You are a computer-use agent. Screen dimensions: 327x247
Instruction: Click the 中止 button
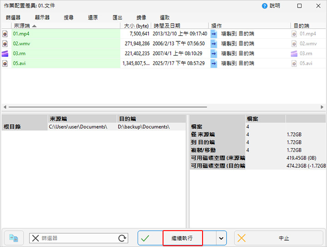point(278,238)
